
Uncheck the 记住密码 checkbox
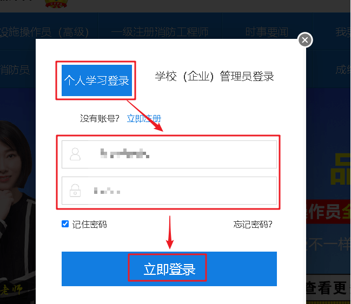tap(65, 224)
